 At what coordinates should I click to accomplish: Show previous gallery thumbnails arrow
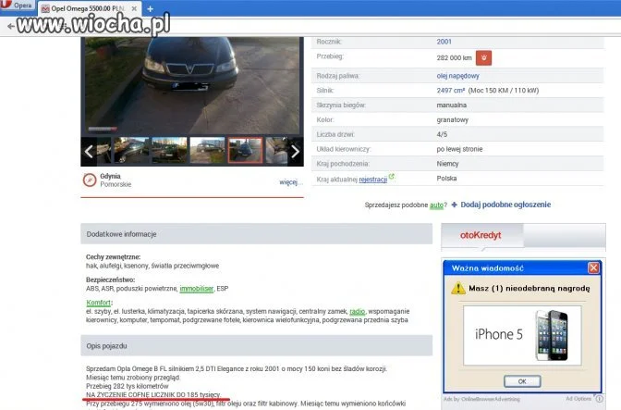(89, 151)
